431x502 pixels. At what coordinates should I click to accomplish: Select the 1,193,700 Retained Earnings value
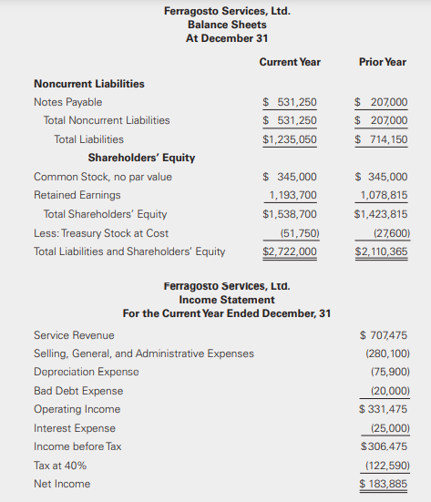292,195
